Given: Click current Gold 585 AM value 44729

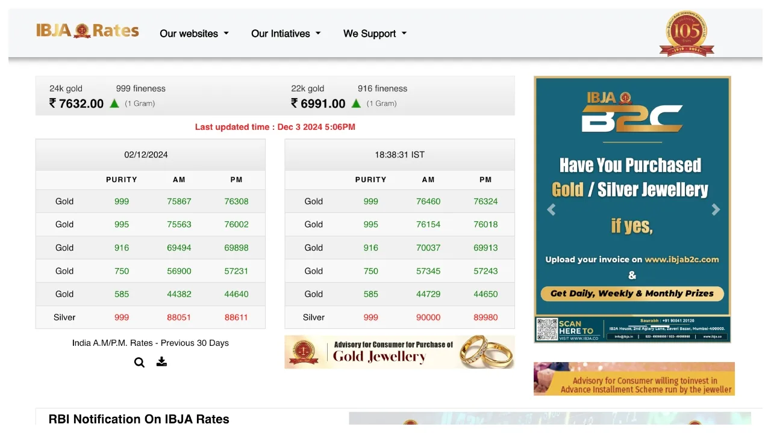Looking at the screenshot, I should (x=428, y=294).
